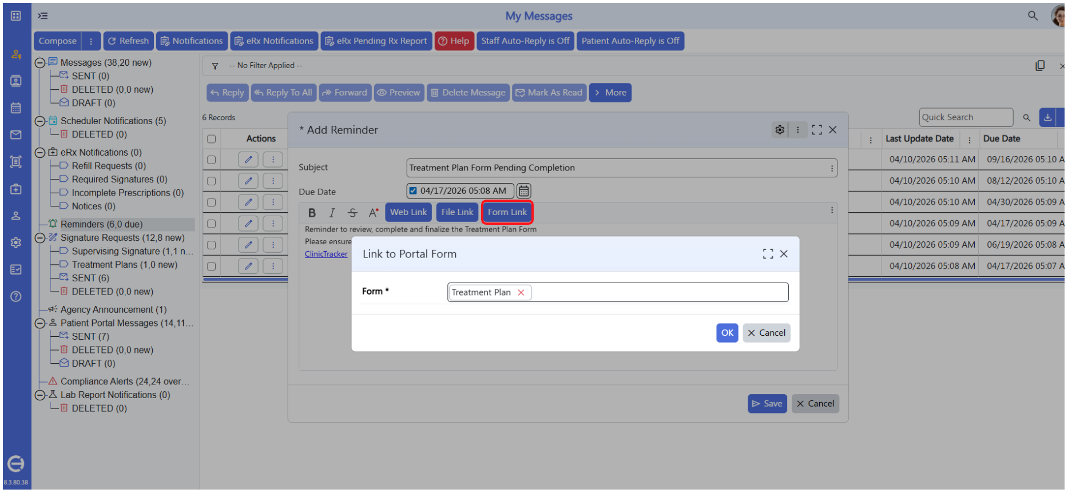Edit the first record with pencil icon
1068x493 pixels.
click(248, 160)
